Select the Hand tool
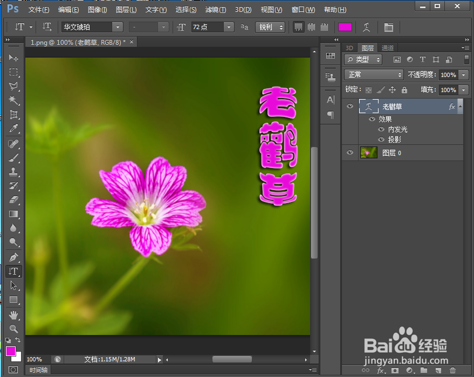Viewport: 474px width, 377px height. click(13, 315)
